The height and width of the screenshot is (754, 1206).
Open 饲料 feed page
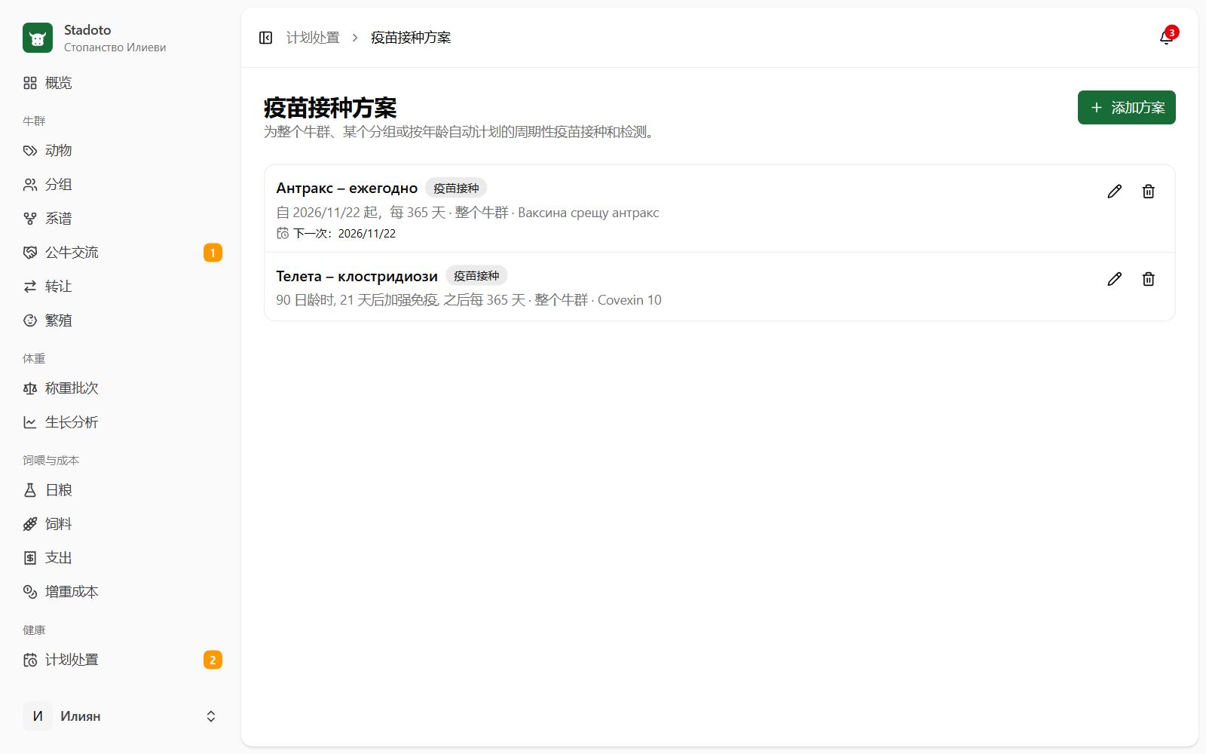(122, 524)
